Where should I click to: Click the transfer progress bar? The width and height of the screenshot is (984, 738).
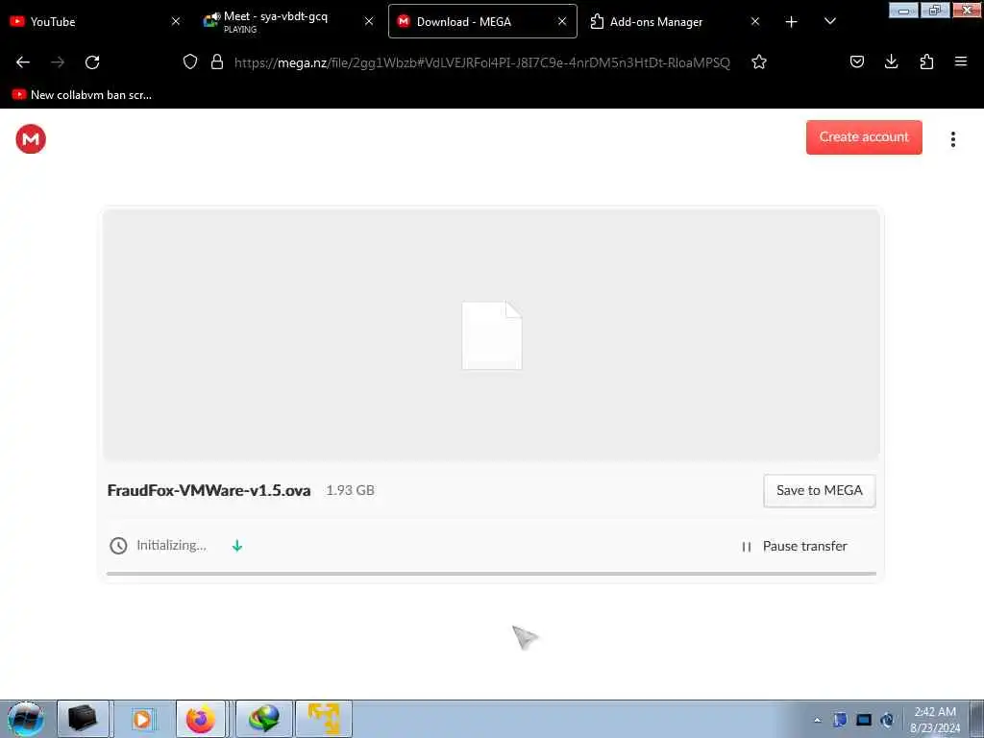click(491, 574)
